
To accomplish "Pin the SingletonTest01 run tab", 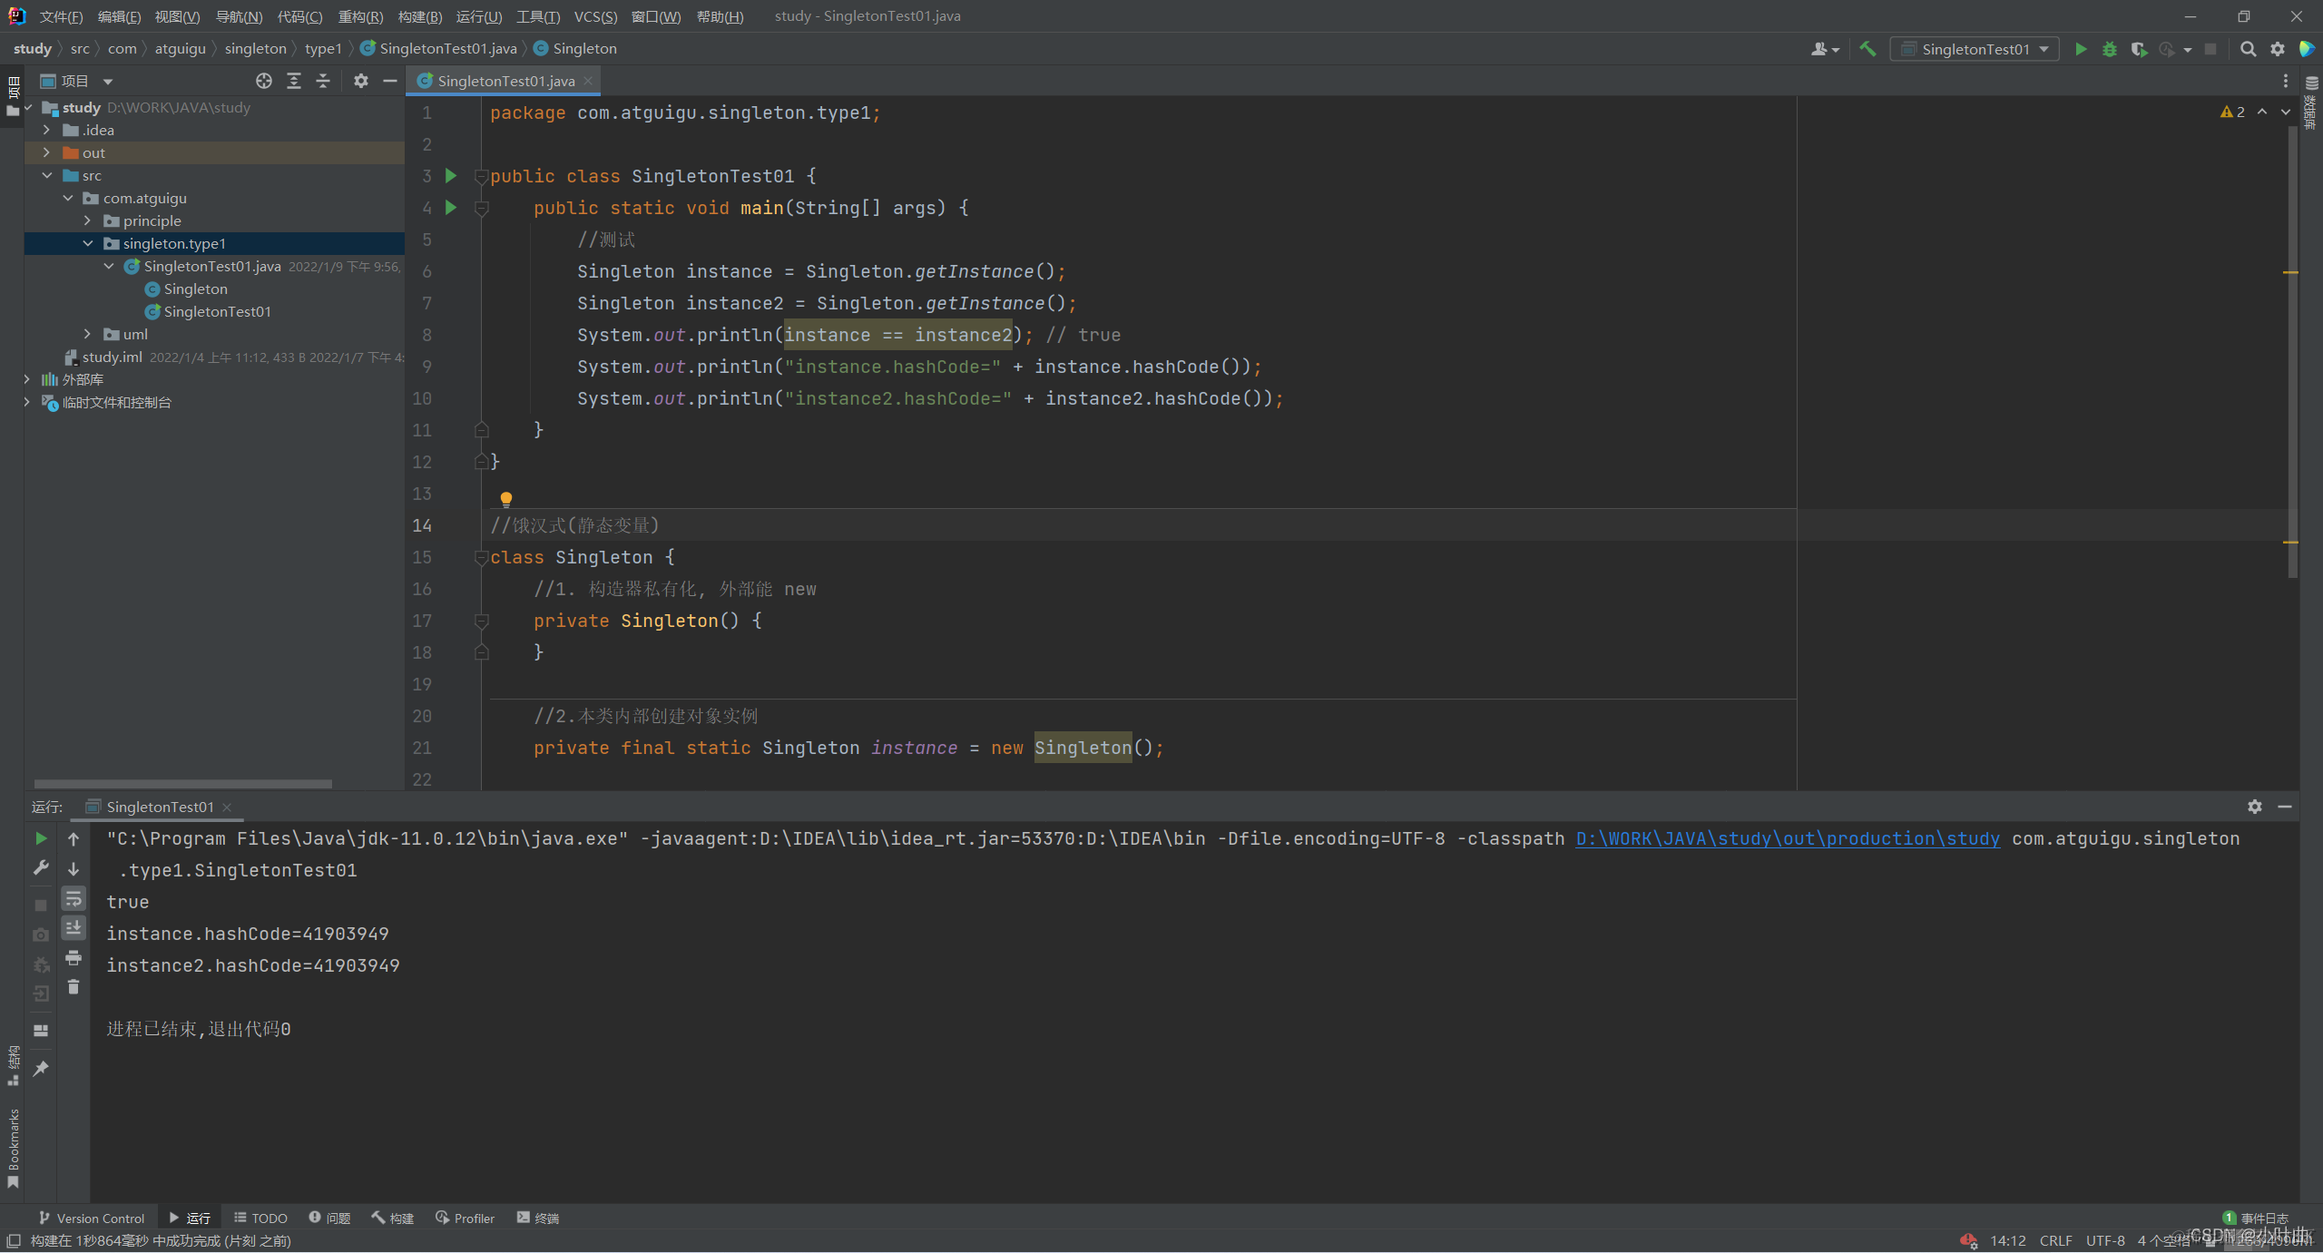I will [41, 1069].
